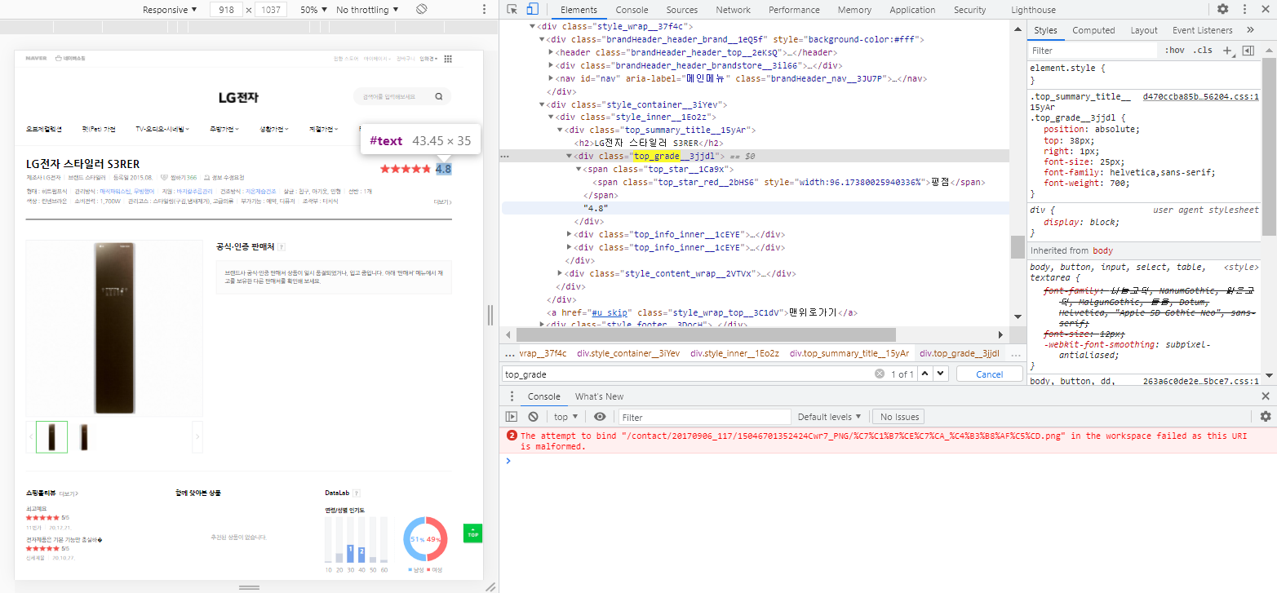Switch to the Sources tab
This screenshot has height=593, width=1277.
coord(681,10)
